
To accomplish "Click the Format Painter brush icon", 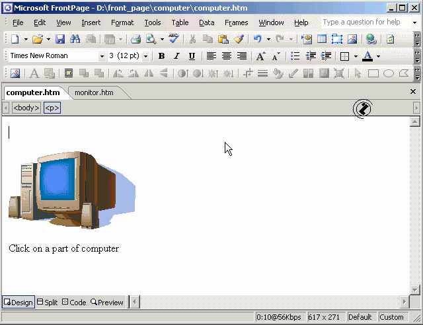I will click(x=239, y=40).
